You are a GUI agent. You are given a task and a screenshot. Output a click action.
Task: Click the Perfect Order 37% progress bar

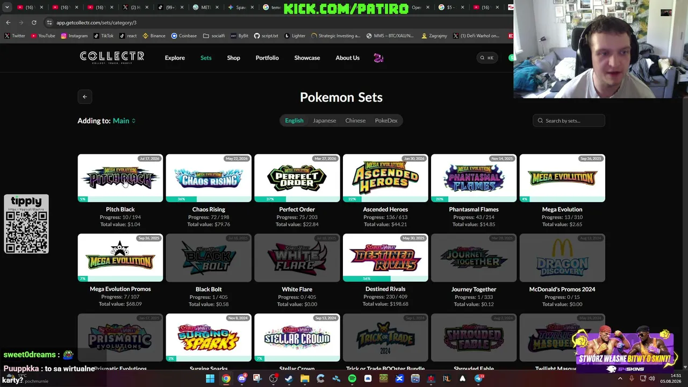coord(297,199)
